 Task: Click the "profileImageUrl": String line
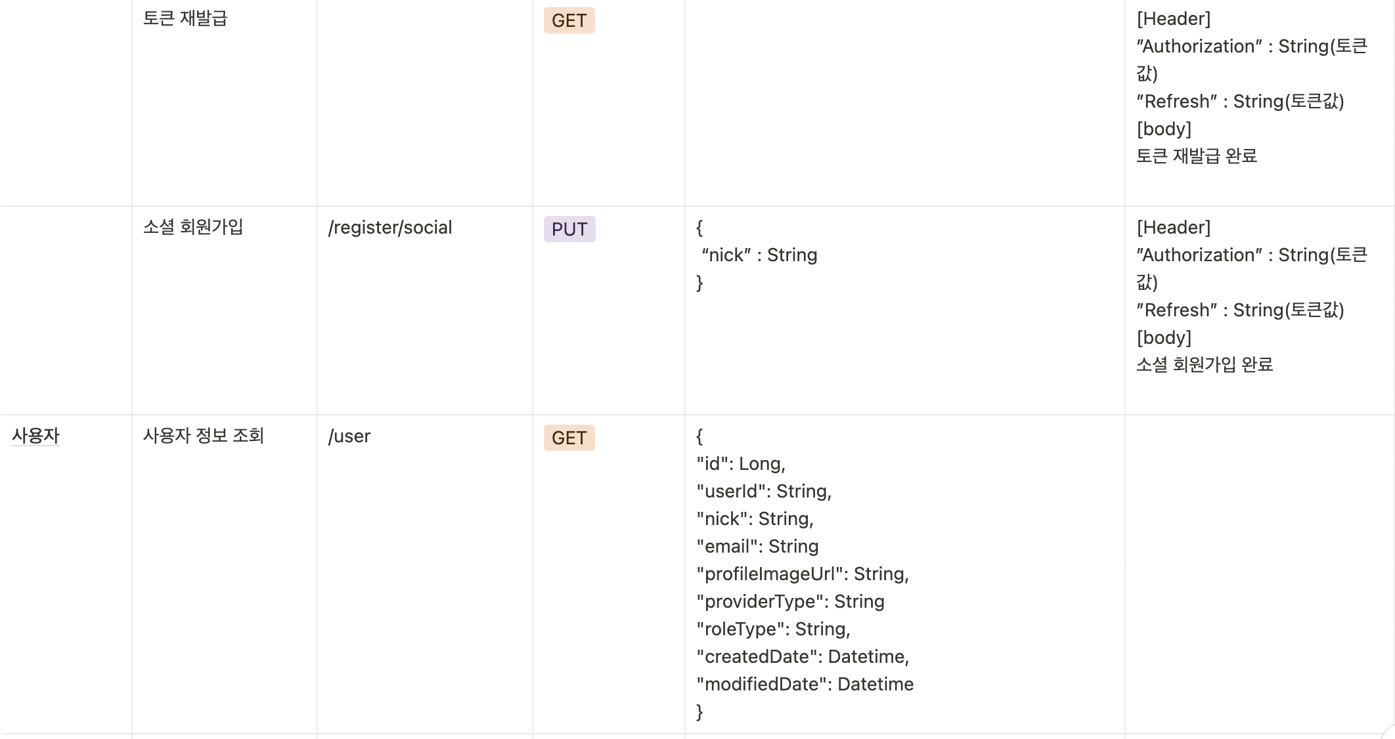pyautogui.click(x=803, y=574)
